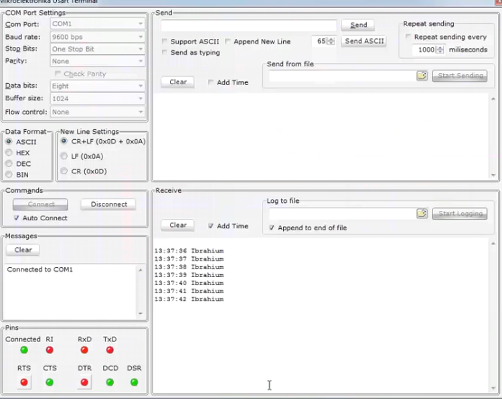This screenshot has height=399, width=502.
Task: Click the RxD red status LED
Action: click(84, 350)
